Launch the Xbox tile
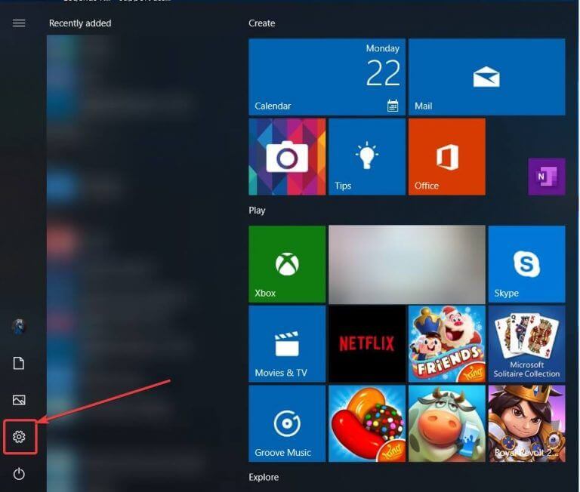Image resolution: width=580 pixels, height=492 pixels. point(287,264)
